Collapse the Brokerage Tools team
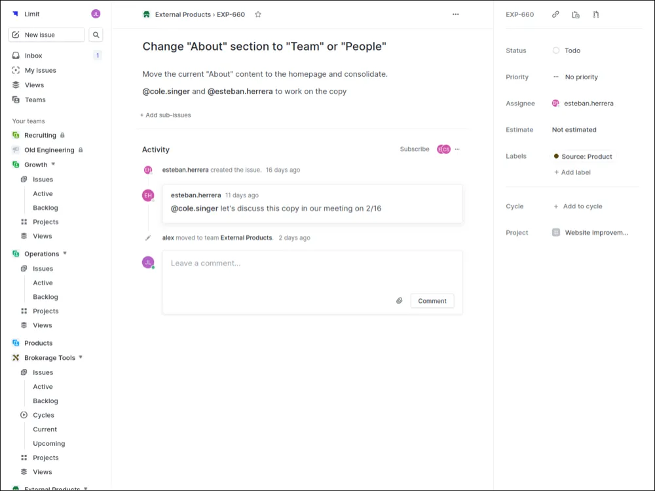The width and height of the screenshot is (655, 491). (x=80, y=357)
